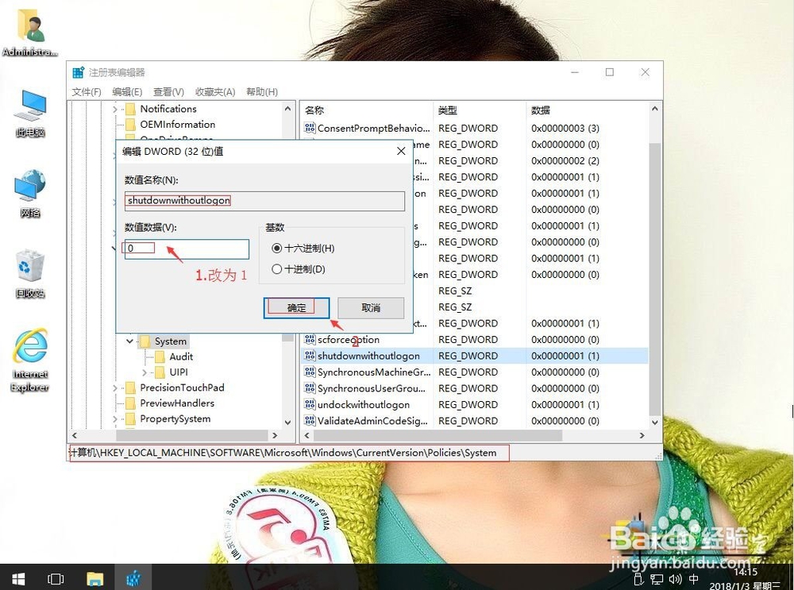The image size is (794, 590).
Task: Select the Registry Editor taskbar icon
Action: click(133, 578)
